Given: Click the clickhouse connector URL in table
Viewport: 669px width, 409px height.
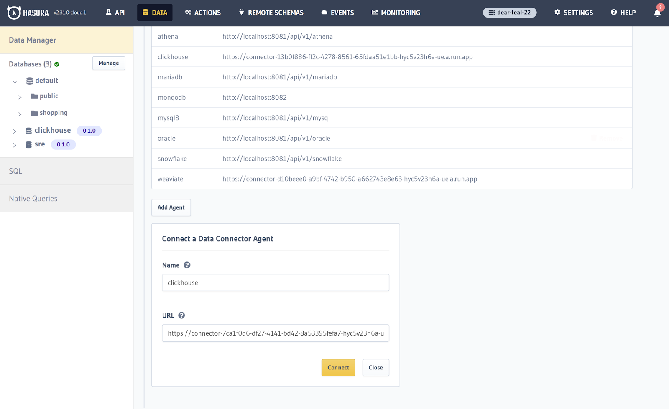Looking at the screenshot, I should coord(347,57).
